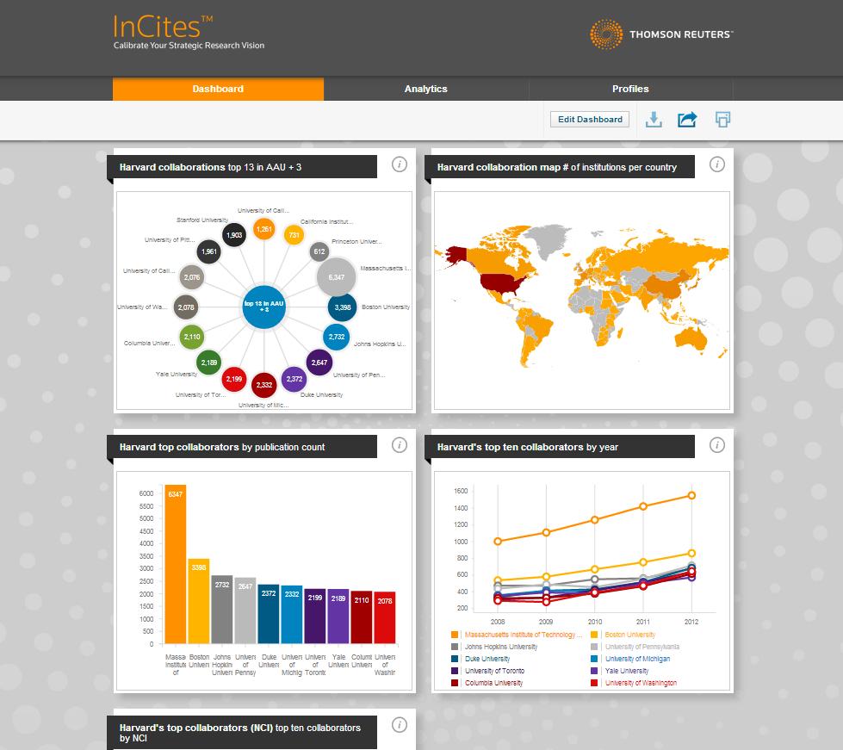Screen dimensions: 843x750
Task: Toggle University of Washington legend entry
Action: 641,683
